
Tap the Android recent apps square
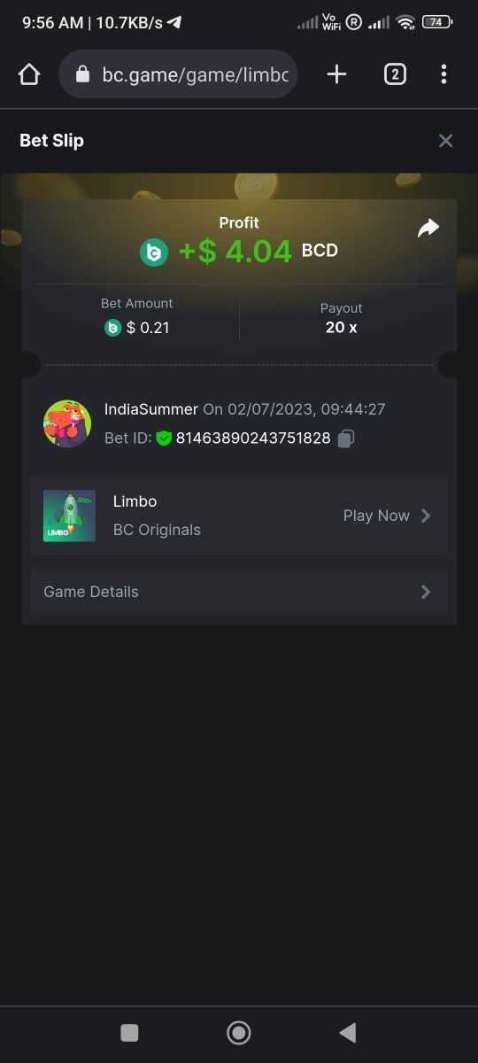[129, 1032]
